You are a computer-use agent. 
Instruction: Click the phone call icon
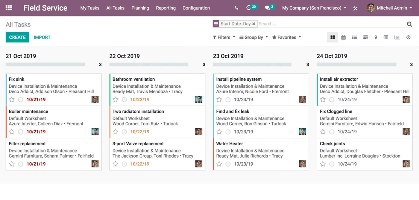(236, 8)
